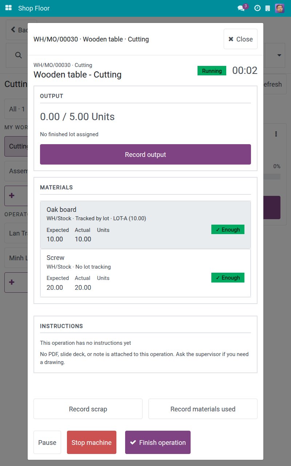The height and width of the screenshot is (466, 291).
Task: Click the Record output button
Action: [x=145, y=154]
